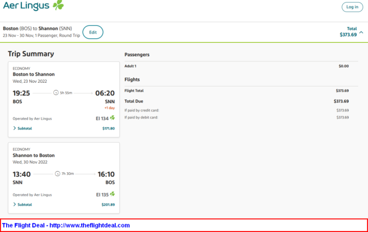Click the shamrock icon beside EI 135
This screenshot has width=368, height=232.
[x=113, y=194]
